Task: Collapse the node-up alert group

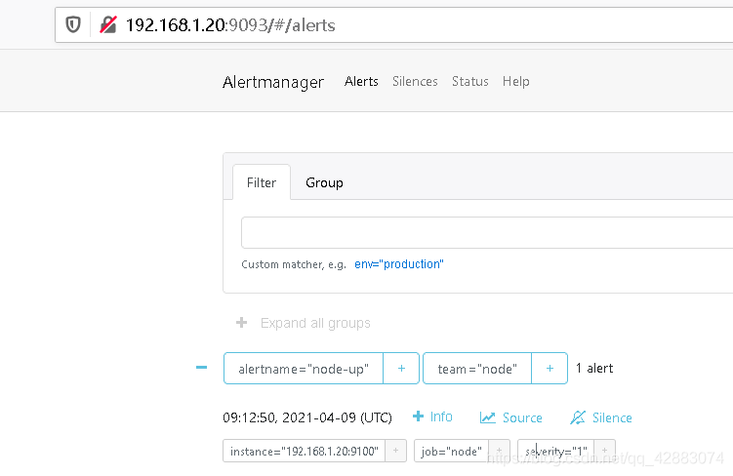Action: point(201,368)
